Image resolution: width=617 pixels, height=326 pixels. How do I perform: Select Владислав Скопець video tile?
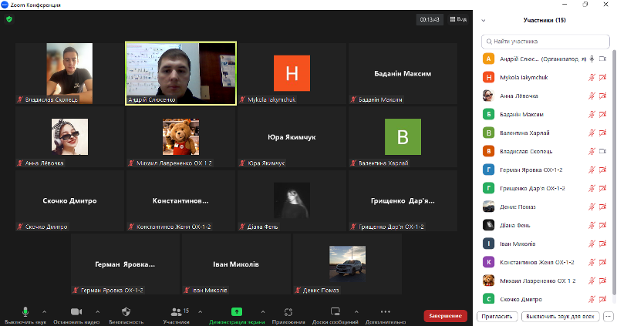[x=69, y=73]
